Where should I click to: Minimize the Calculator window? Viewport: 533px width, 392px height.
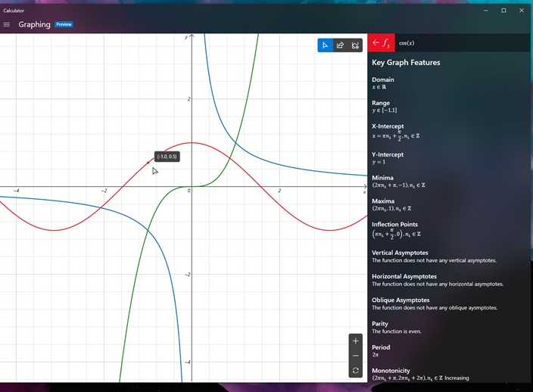tap(485, 11)
